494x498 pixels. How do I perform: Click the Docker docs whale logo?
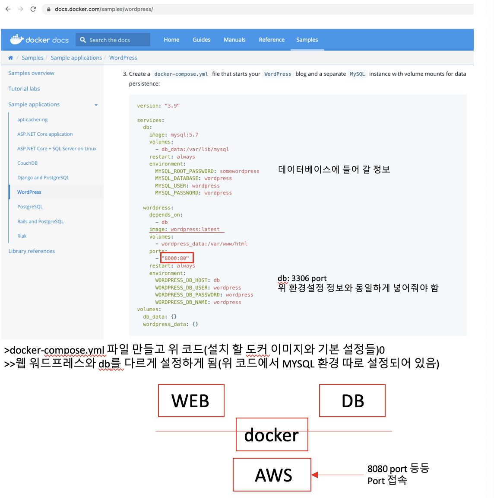(x=17, y=39)
